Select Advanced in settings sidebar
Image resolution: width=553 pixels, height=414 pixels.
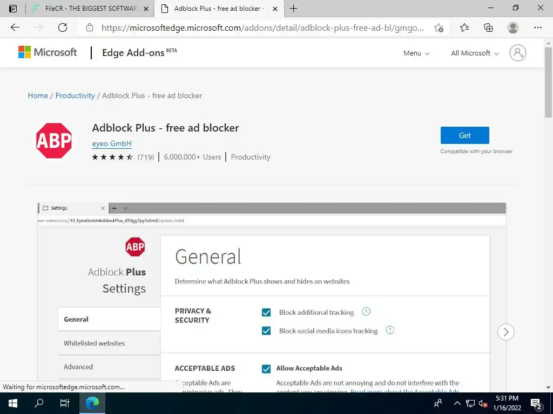(x=109, y=367)
